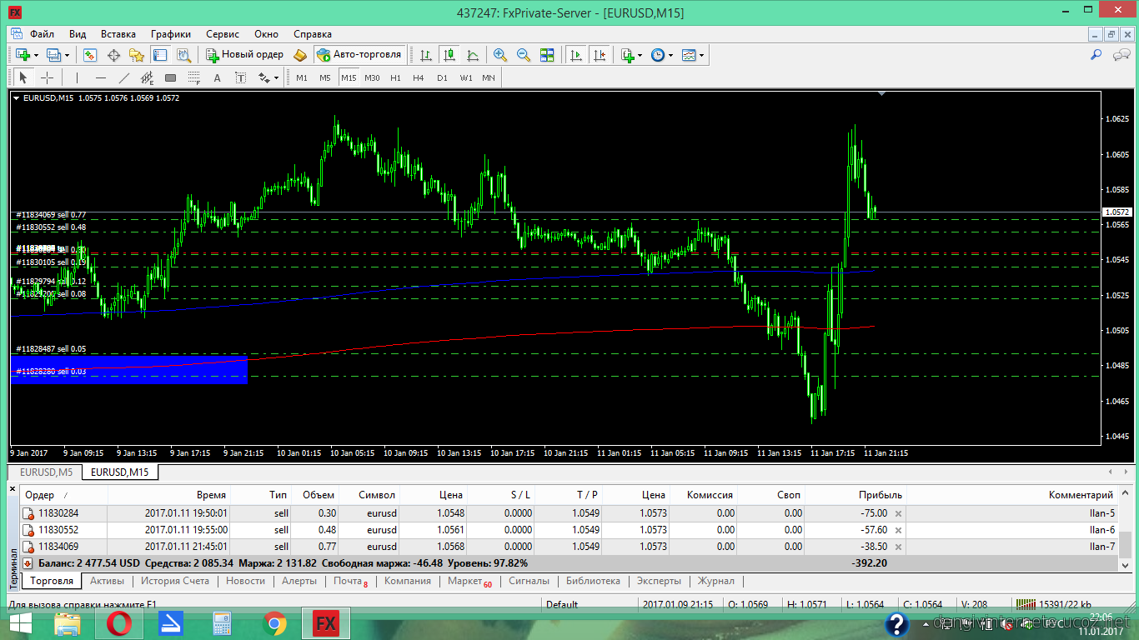Click the Новый ордер button
This screenshot has width=1139, height=640.
(x=246, y=55)
